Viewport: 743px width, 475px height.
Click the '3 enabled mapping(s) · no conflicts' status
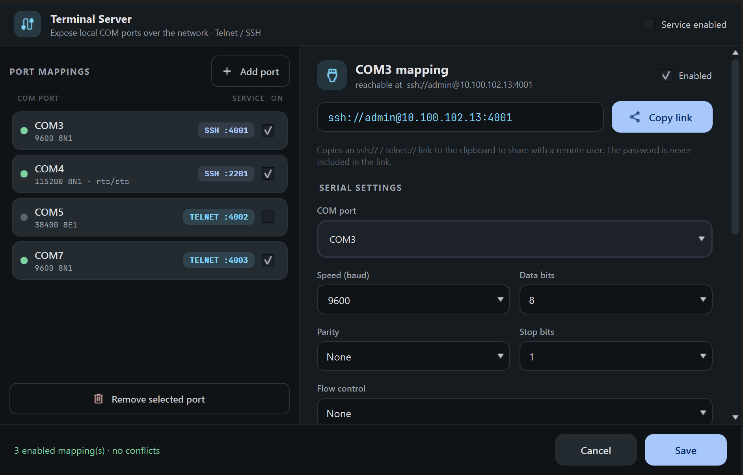point(87,451)
